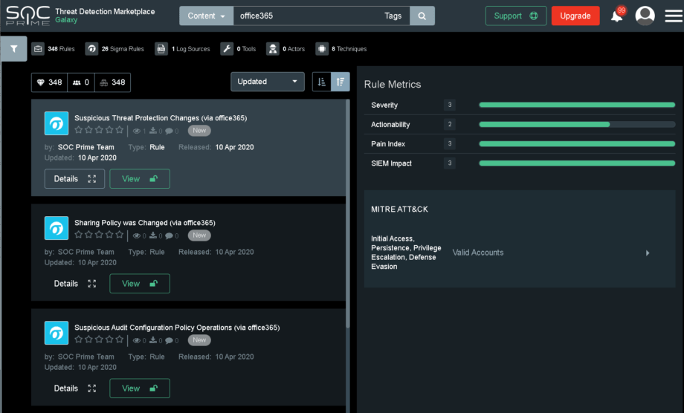Image resolution: width=684 pixels, height=413 pixels.
Task: Open the hamburger menu
Action: pos(674,16)
